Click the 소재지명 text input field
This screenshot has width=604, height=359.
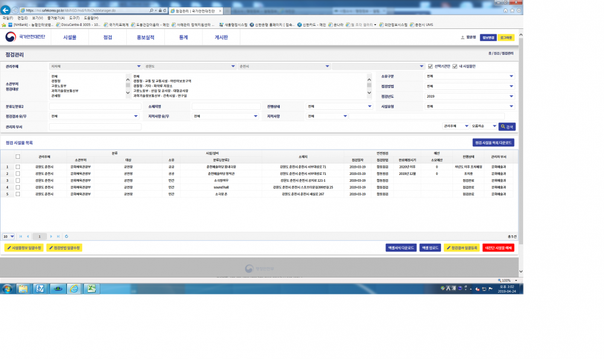tap(226, 106)
